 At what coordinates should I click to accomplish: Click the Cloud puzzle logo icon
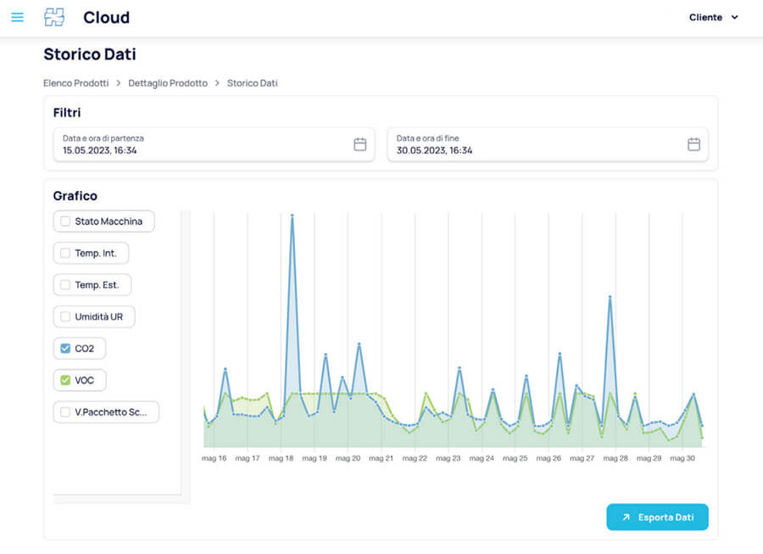pyautogui.click(x=54, y=17)
